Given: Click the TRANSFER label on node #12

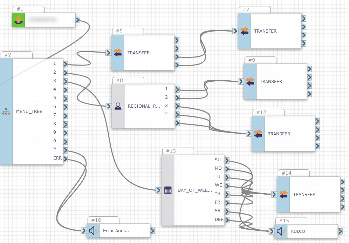Looking at the screenshot, I should coord(279,134).
